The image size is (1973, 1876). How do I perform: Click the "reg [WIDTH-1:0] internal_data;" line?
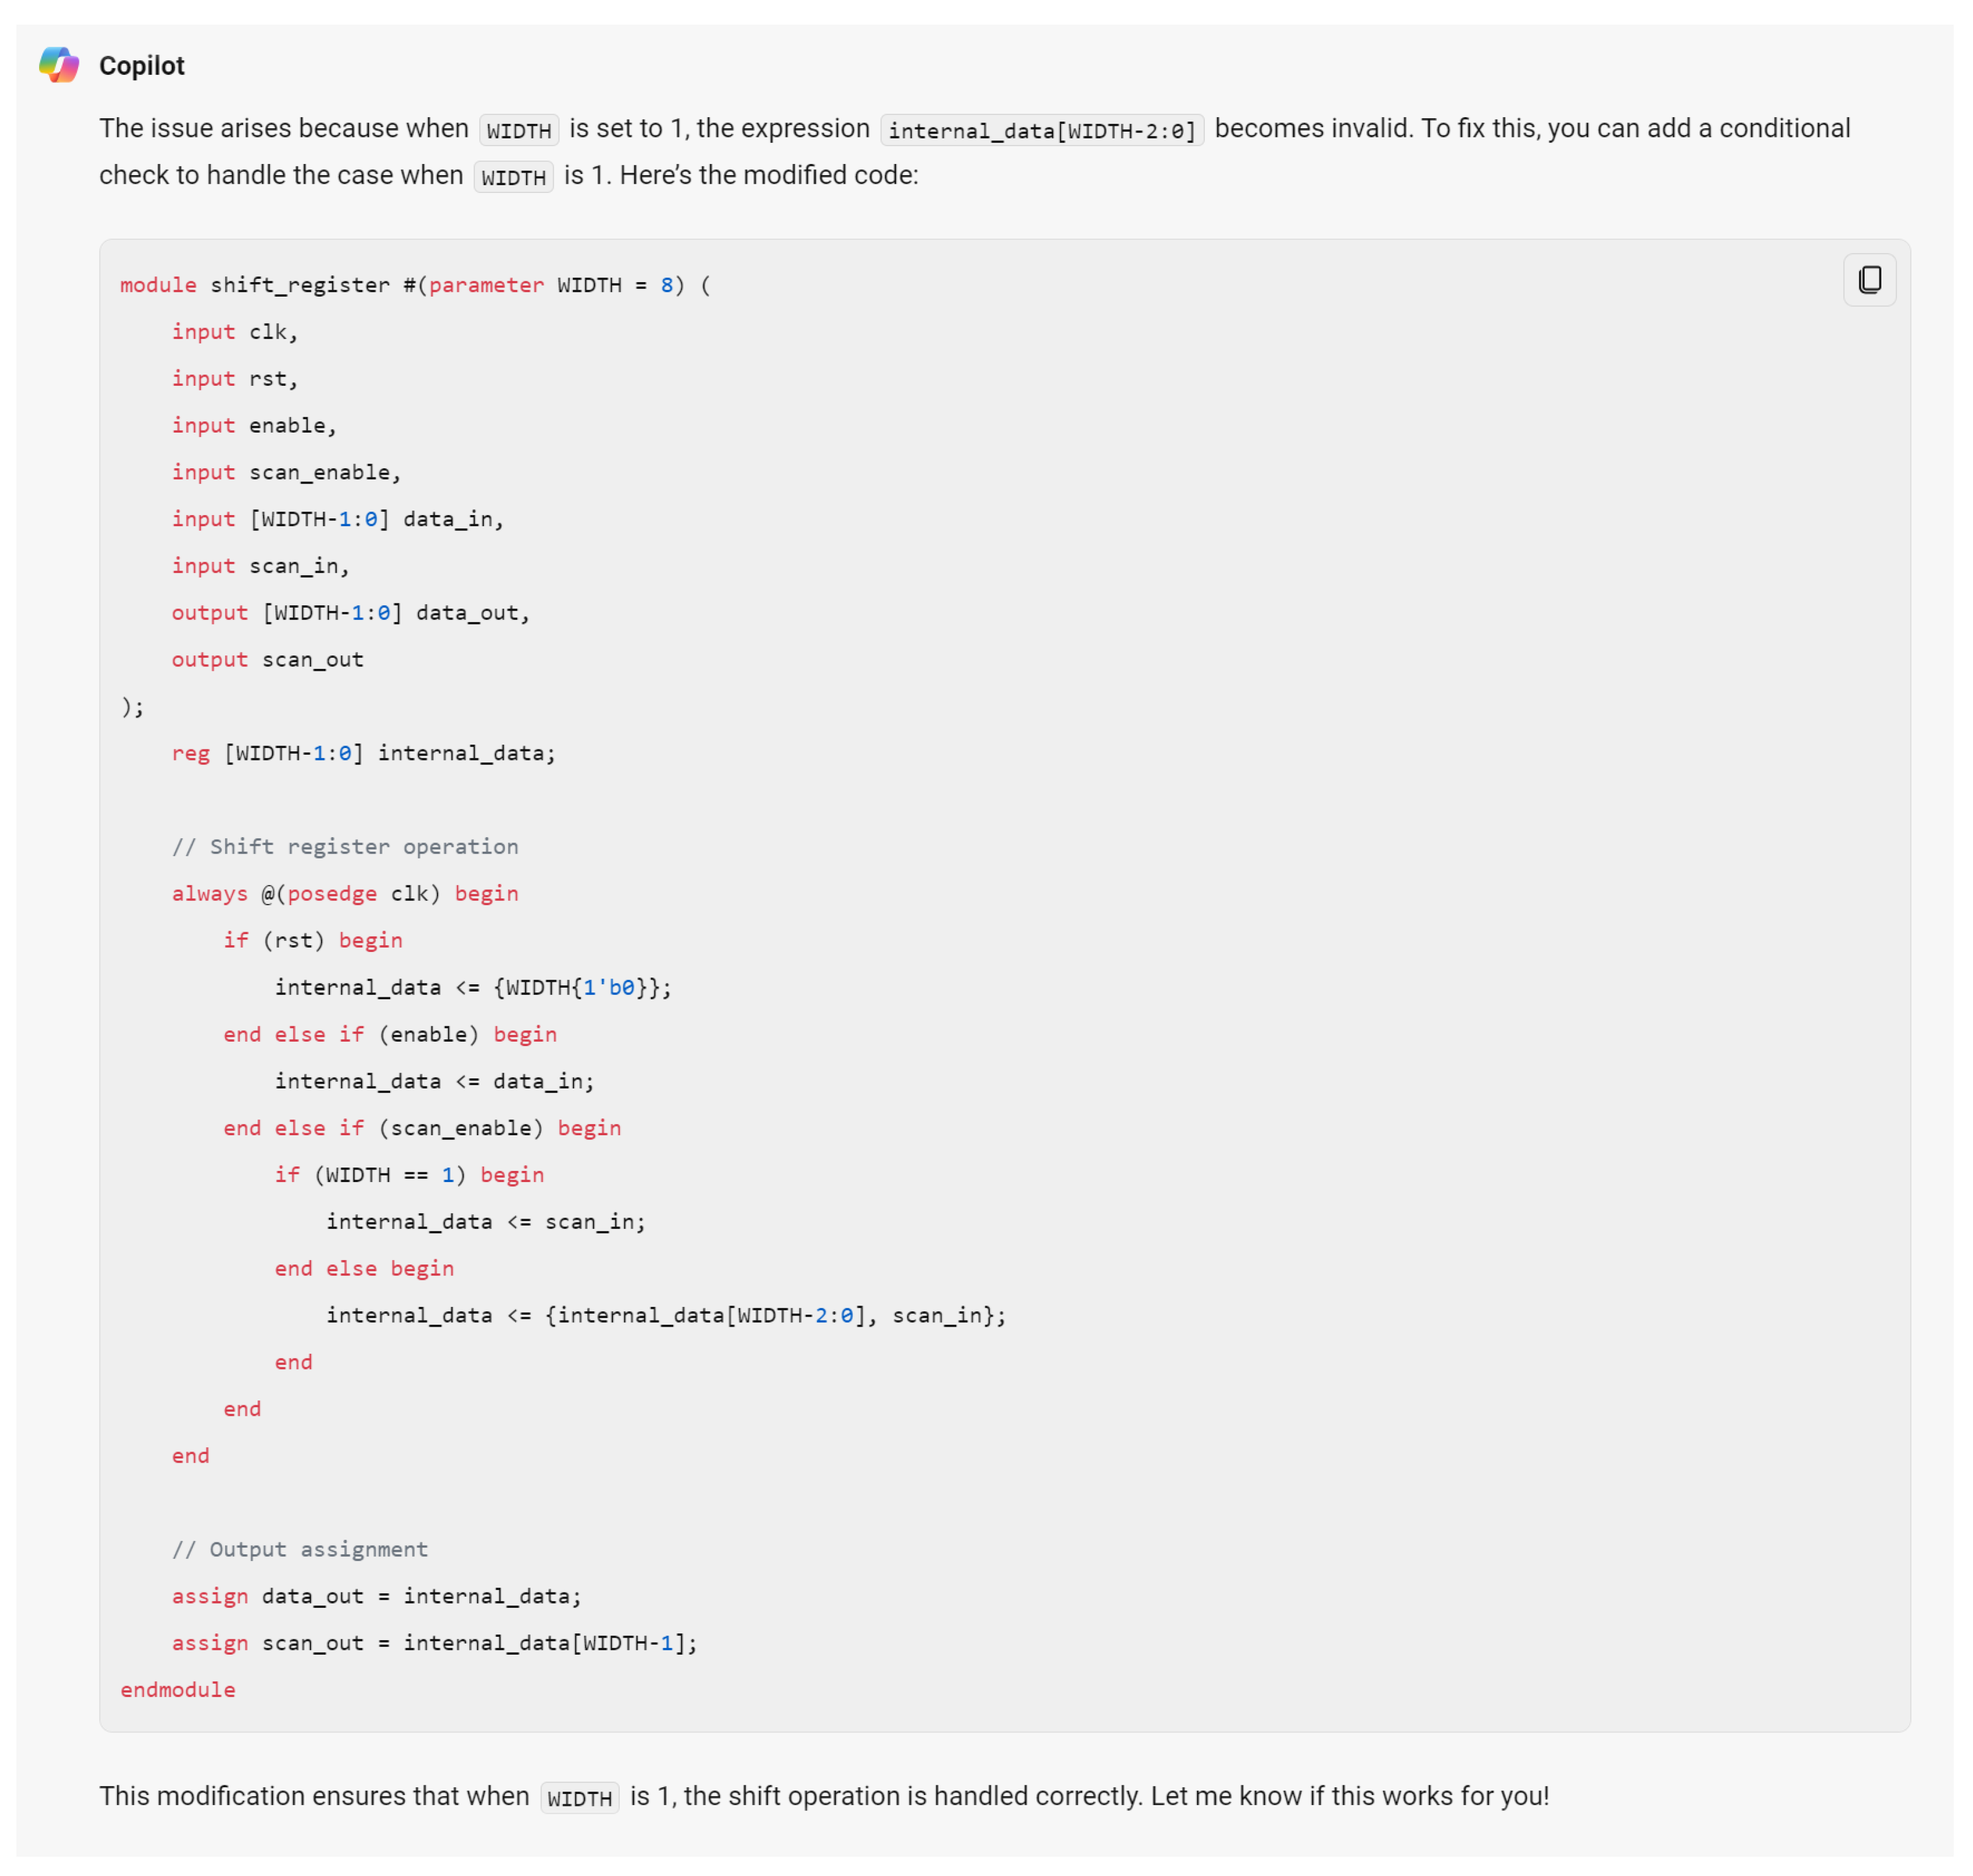click(363, 753)
